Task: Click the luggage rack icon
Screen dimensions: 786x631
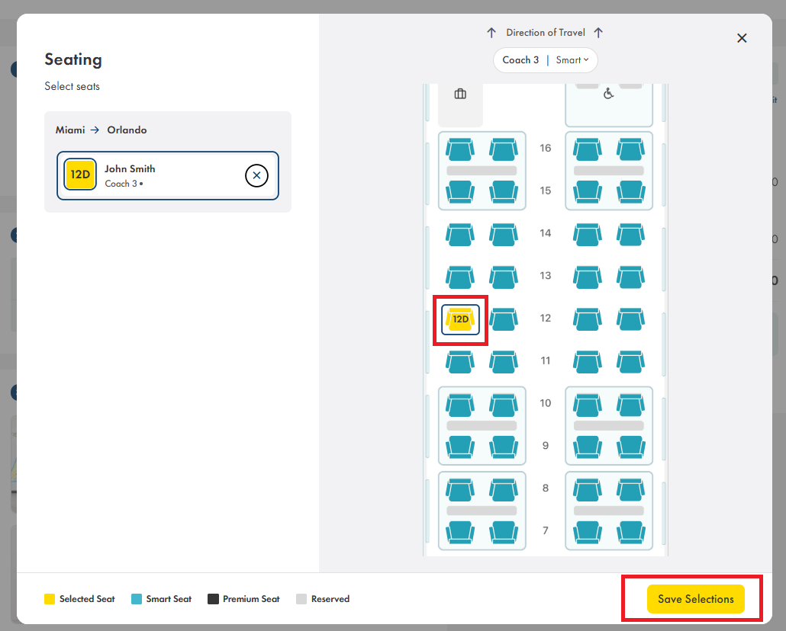Action: (460, 94)
